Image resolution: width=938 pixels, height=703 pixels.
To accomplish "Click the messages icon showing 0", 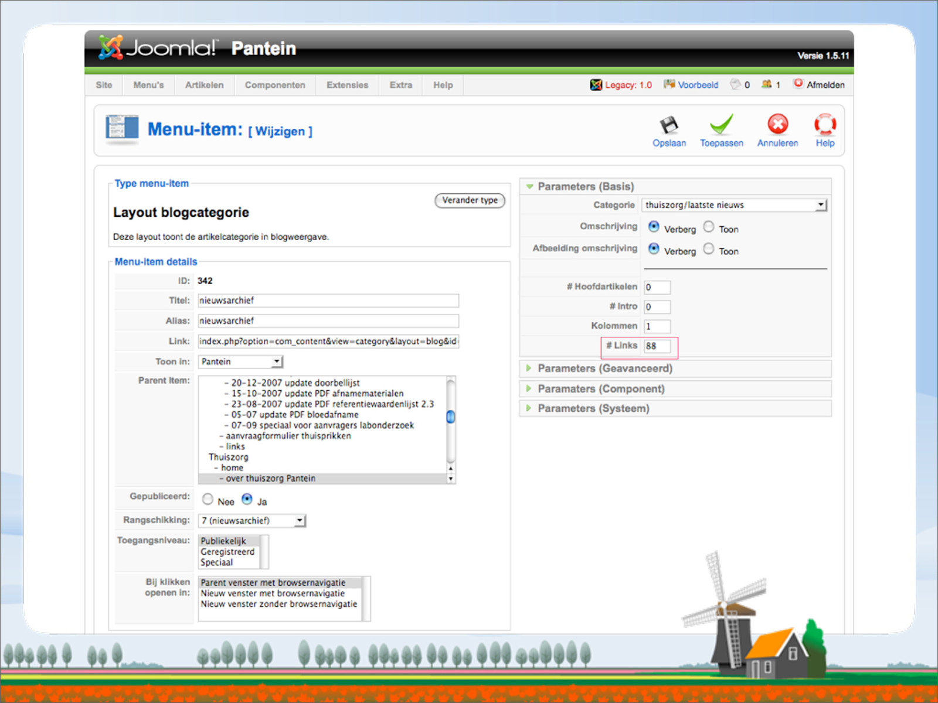I will (x=735, y=84).
